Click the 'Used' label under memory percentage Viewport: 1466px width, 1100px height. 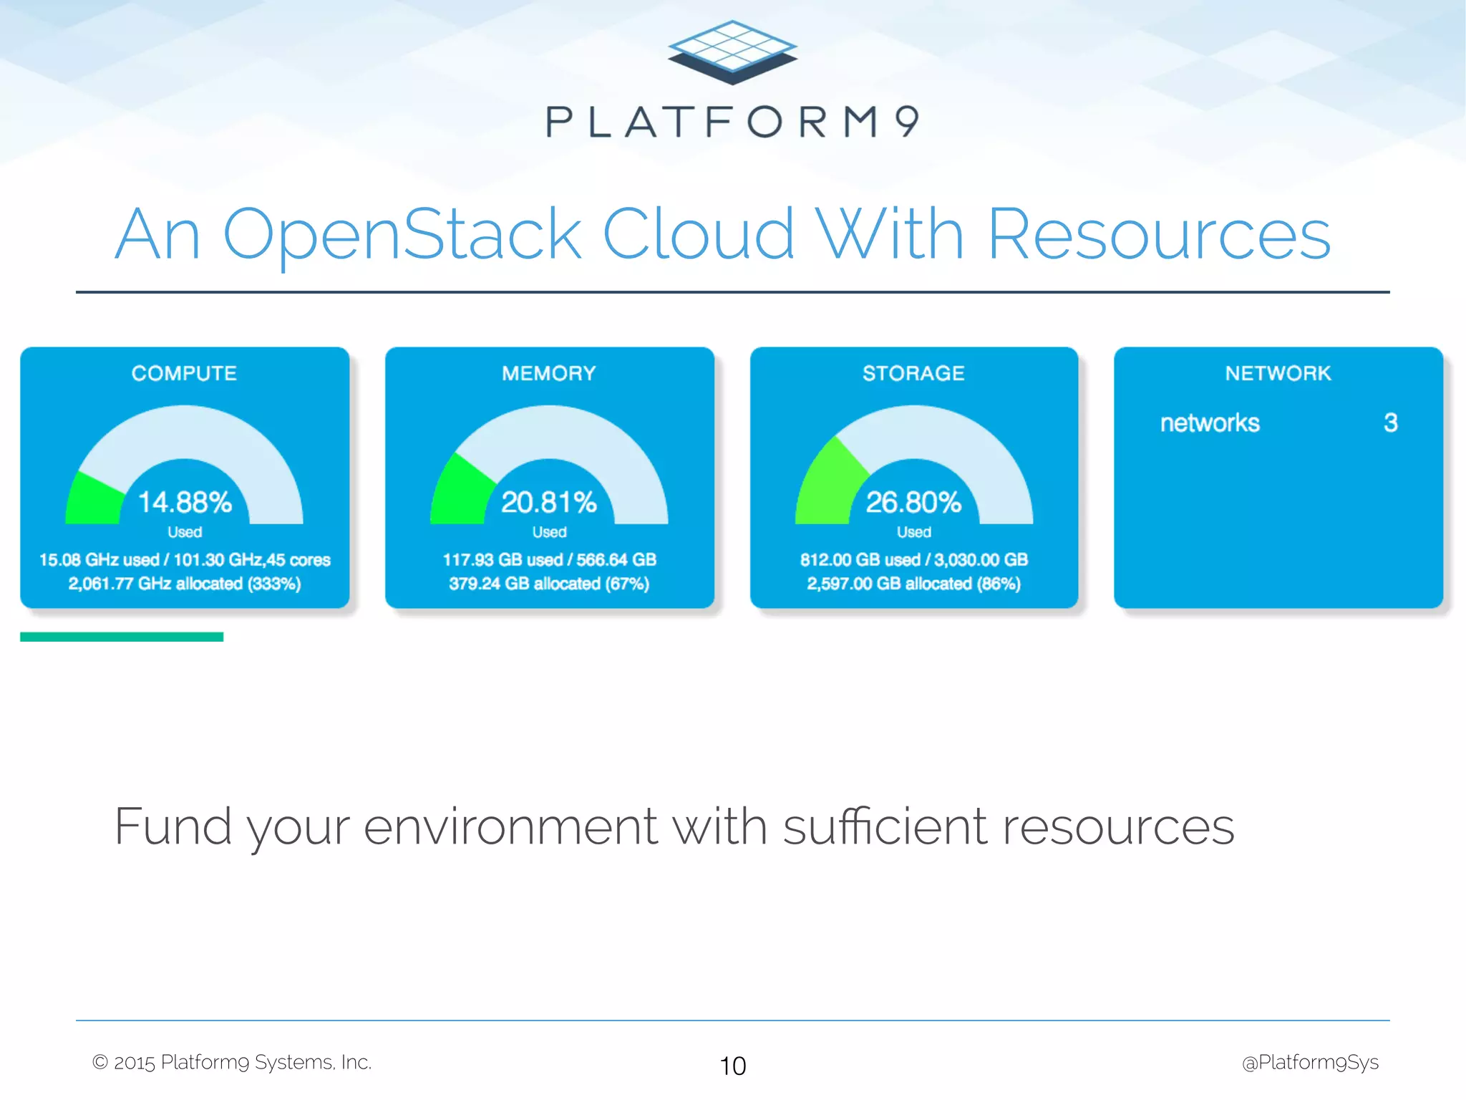pyautogui.click(x=549, y=532)
